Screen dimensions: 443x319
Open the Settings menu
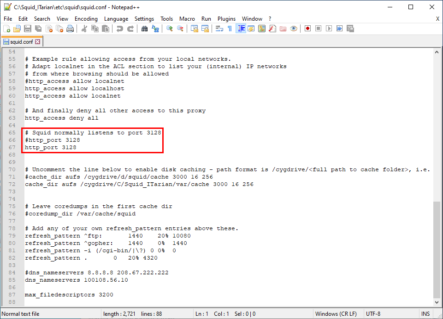tap(144, 18)
